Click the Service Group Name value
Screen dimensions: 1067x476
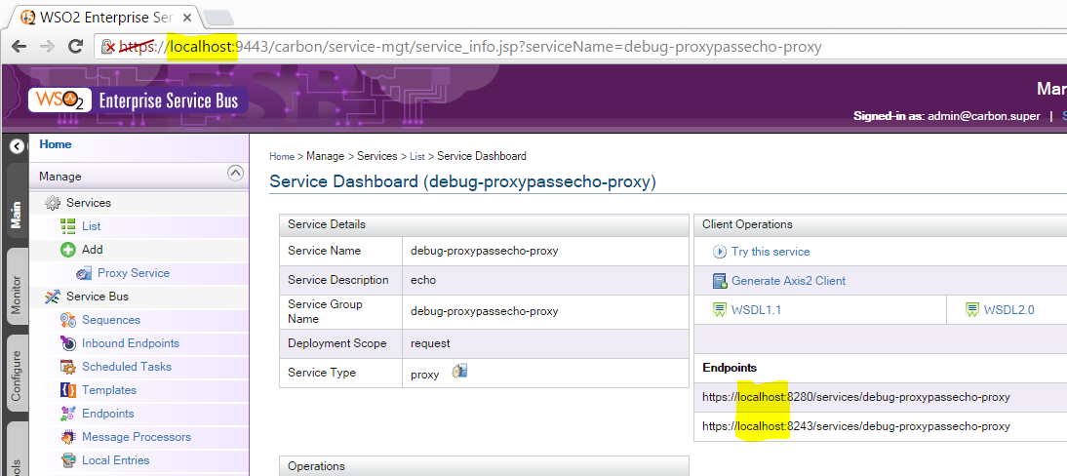tap(485, 311)
